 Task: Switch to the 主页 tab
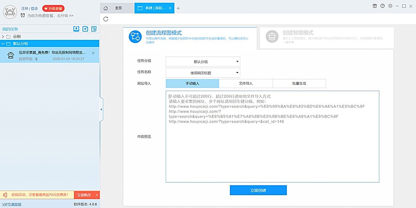(117, 8)
